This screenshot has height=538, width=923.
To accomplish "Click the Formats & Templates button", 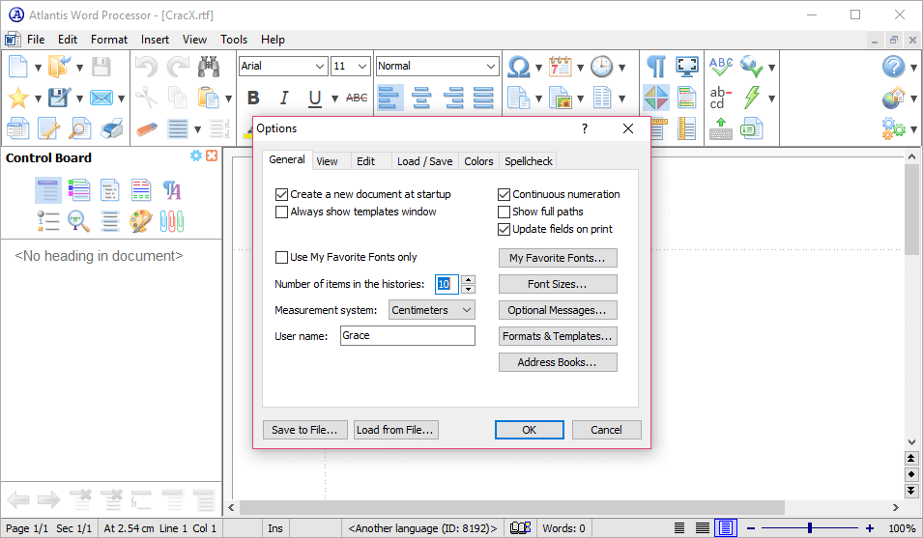I will (x=558, y=336).
